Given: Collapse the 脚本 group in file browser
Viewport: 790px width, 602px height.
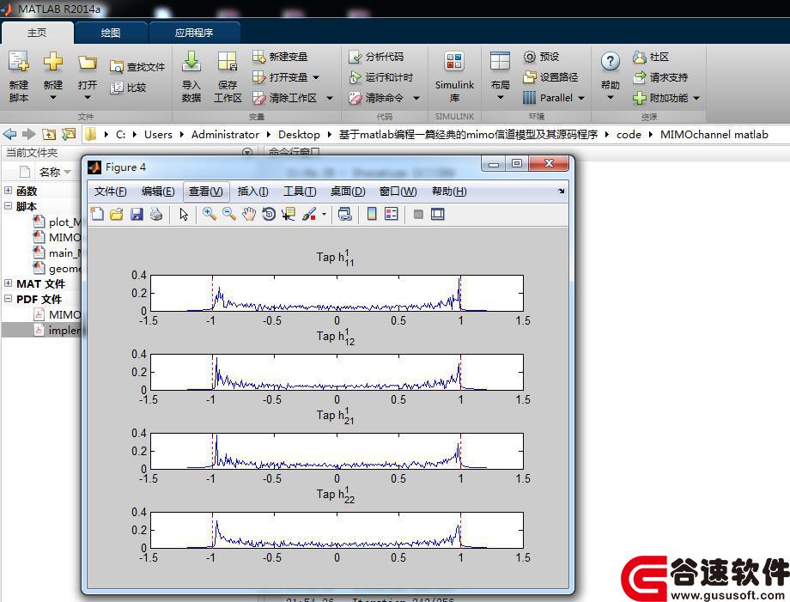Looking at the screenshot, I should pyautogui.click(x=8, y=205).
